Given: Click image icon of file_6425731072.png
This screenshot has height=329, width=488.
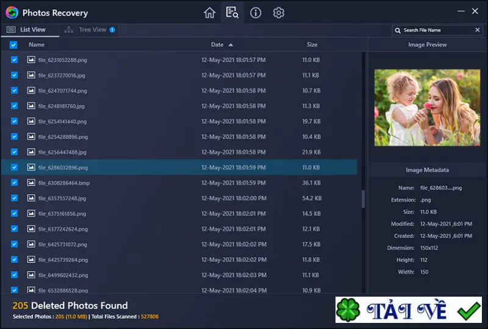Looking at the screenshot, I should (31, 244).
